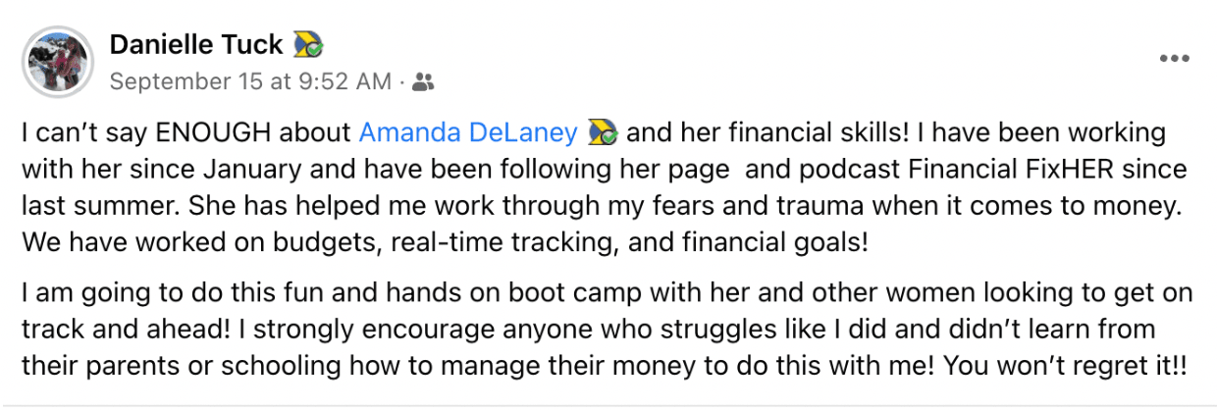Click the friends audience icon

(x=423, y=82)
